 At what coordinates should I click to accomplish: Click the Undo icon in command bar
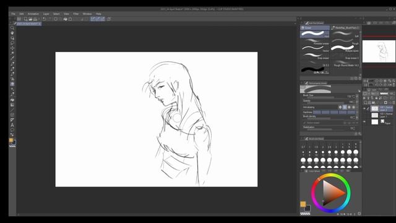(45, 19)
